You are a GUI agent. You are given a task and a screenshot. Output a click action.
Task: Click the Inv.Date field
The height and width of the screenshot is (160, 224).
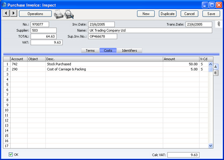pos(101,25)
